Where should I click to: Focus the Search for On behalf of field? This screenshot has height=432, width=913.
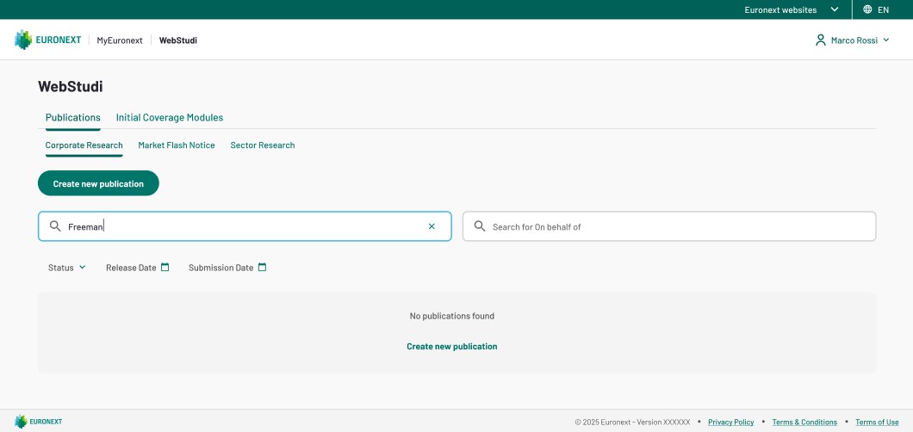(669, 226)
